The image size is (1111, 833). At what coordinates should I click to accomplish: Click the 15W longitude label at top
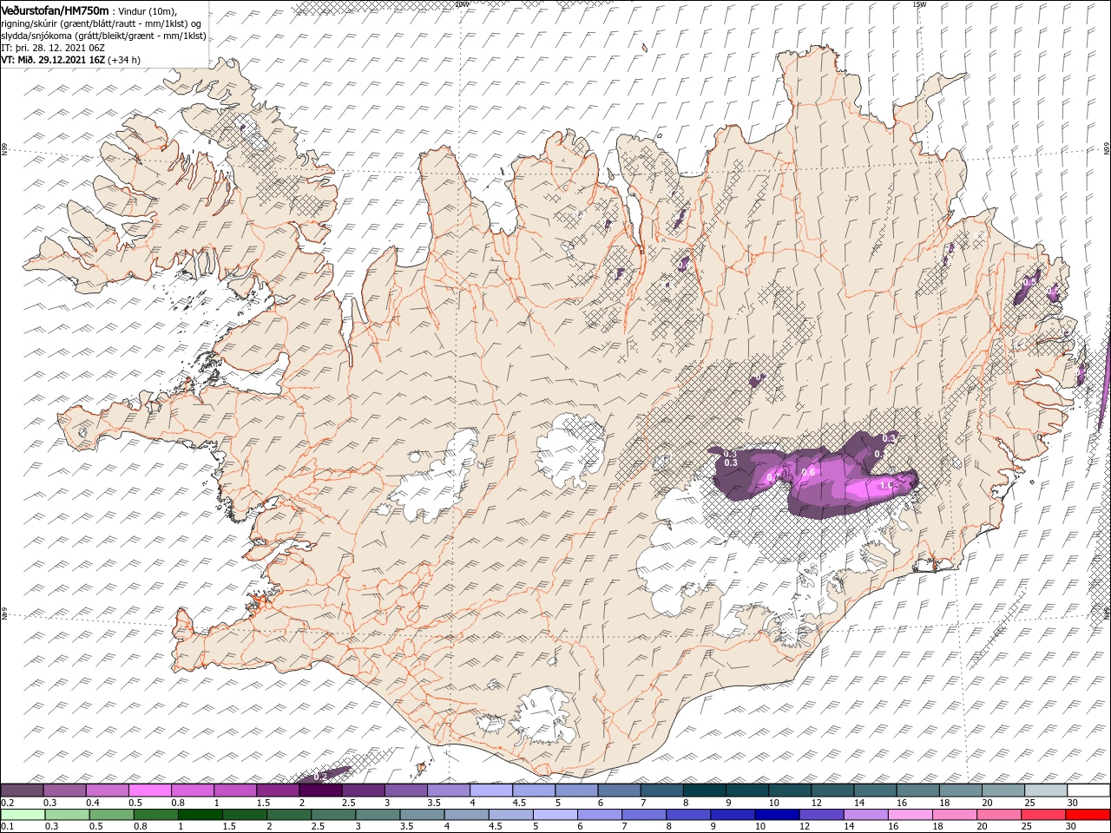click(x=919, y=3)
